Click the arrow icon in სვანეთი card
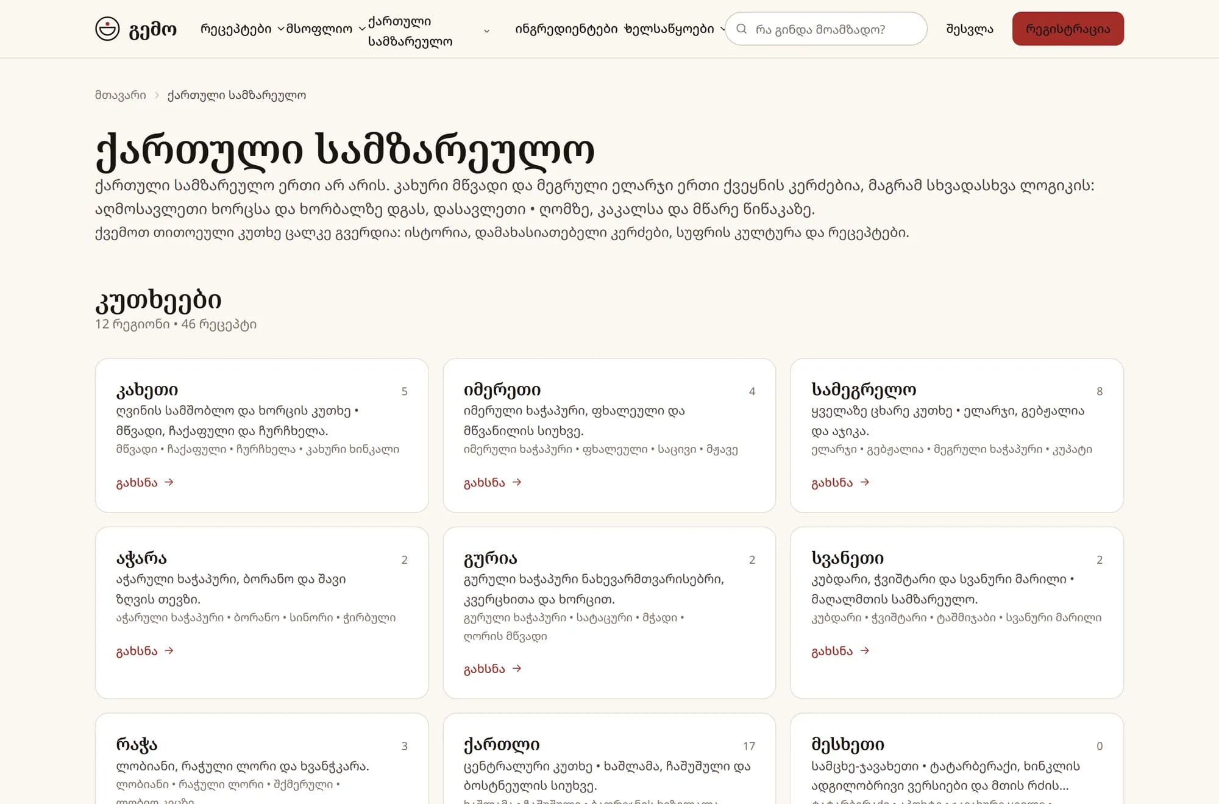1219x804 pixels. pos(864,650)
